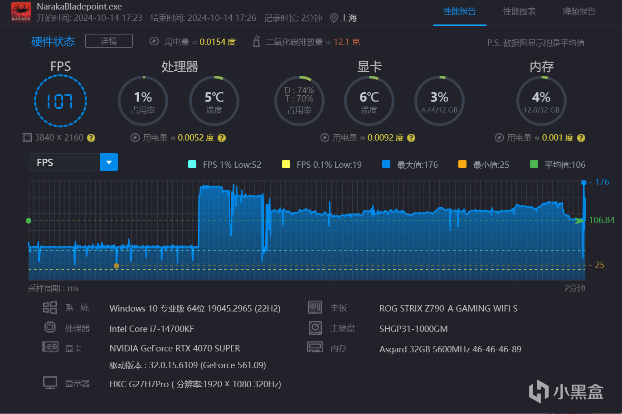622x414 pixels.
Task: Click the location pin icon beside 上海
Action: (x=334, y=18)
